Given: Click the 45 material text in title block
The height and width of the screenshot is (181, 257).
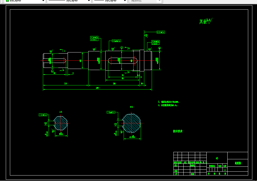Looking at the screenshot, I should coord(217,158).
